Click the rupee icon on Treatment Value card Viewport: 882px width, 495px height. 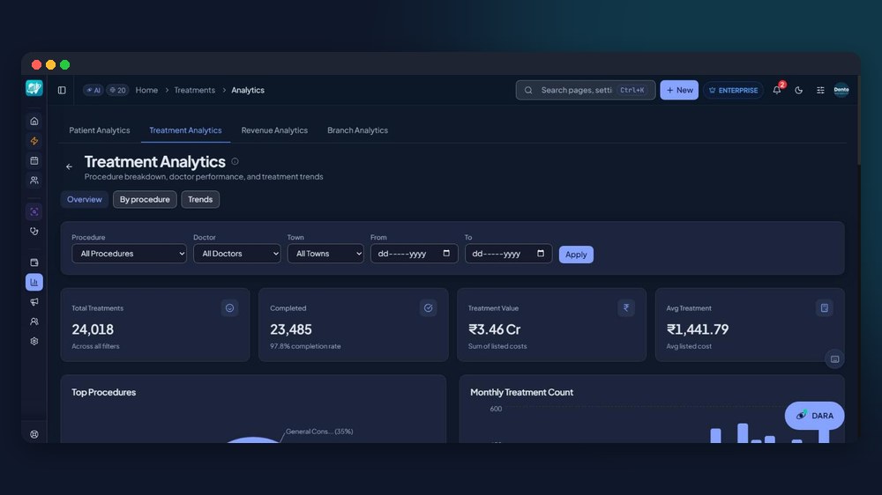click(x=626, y=308)
